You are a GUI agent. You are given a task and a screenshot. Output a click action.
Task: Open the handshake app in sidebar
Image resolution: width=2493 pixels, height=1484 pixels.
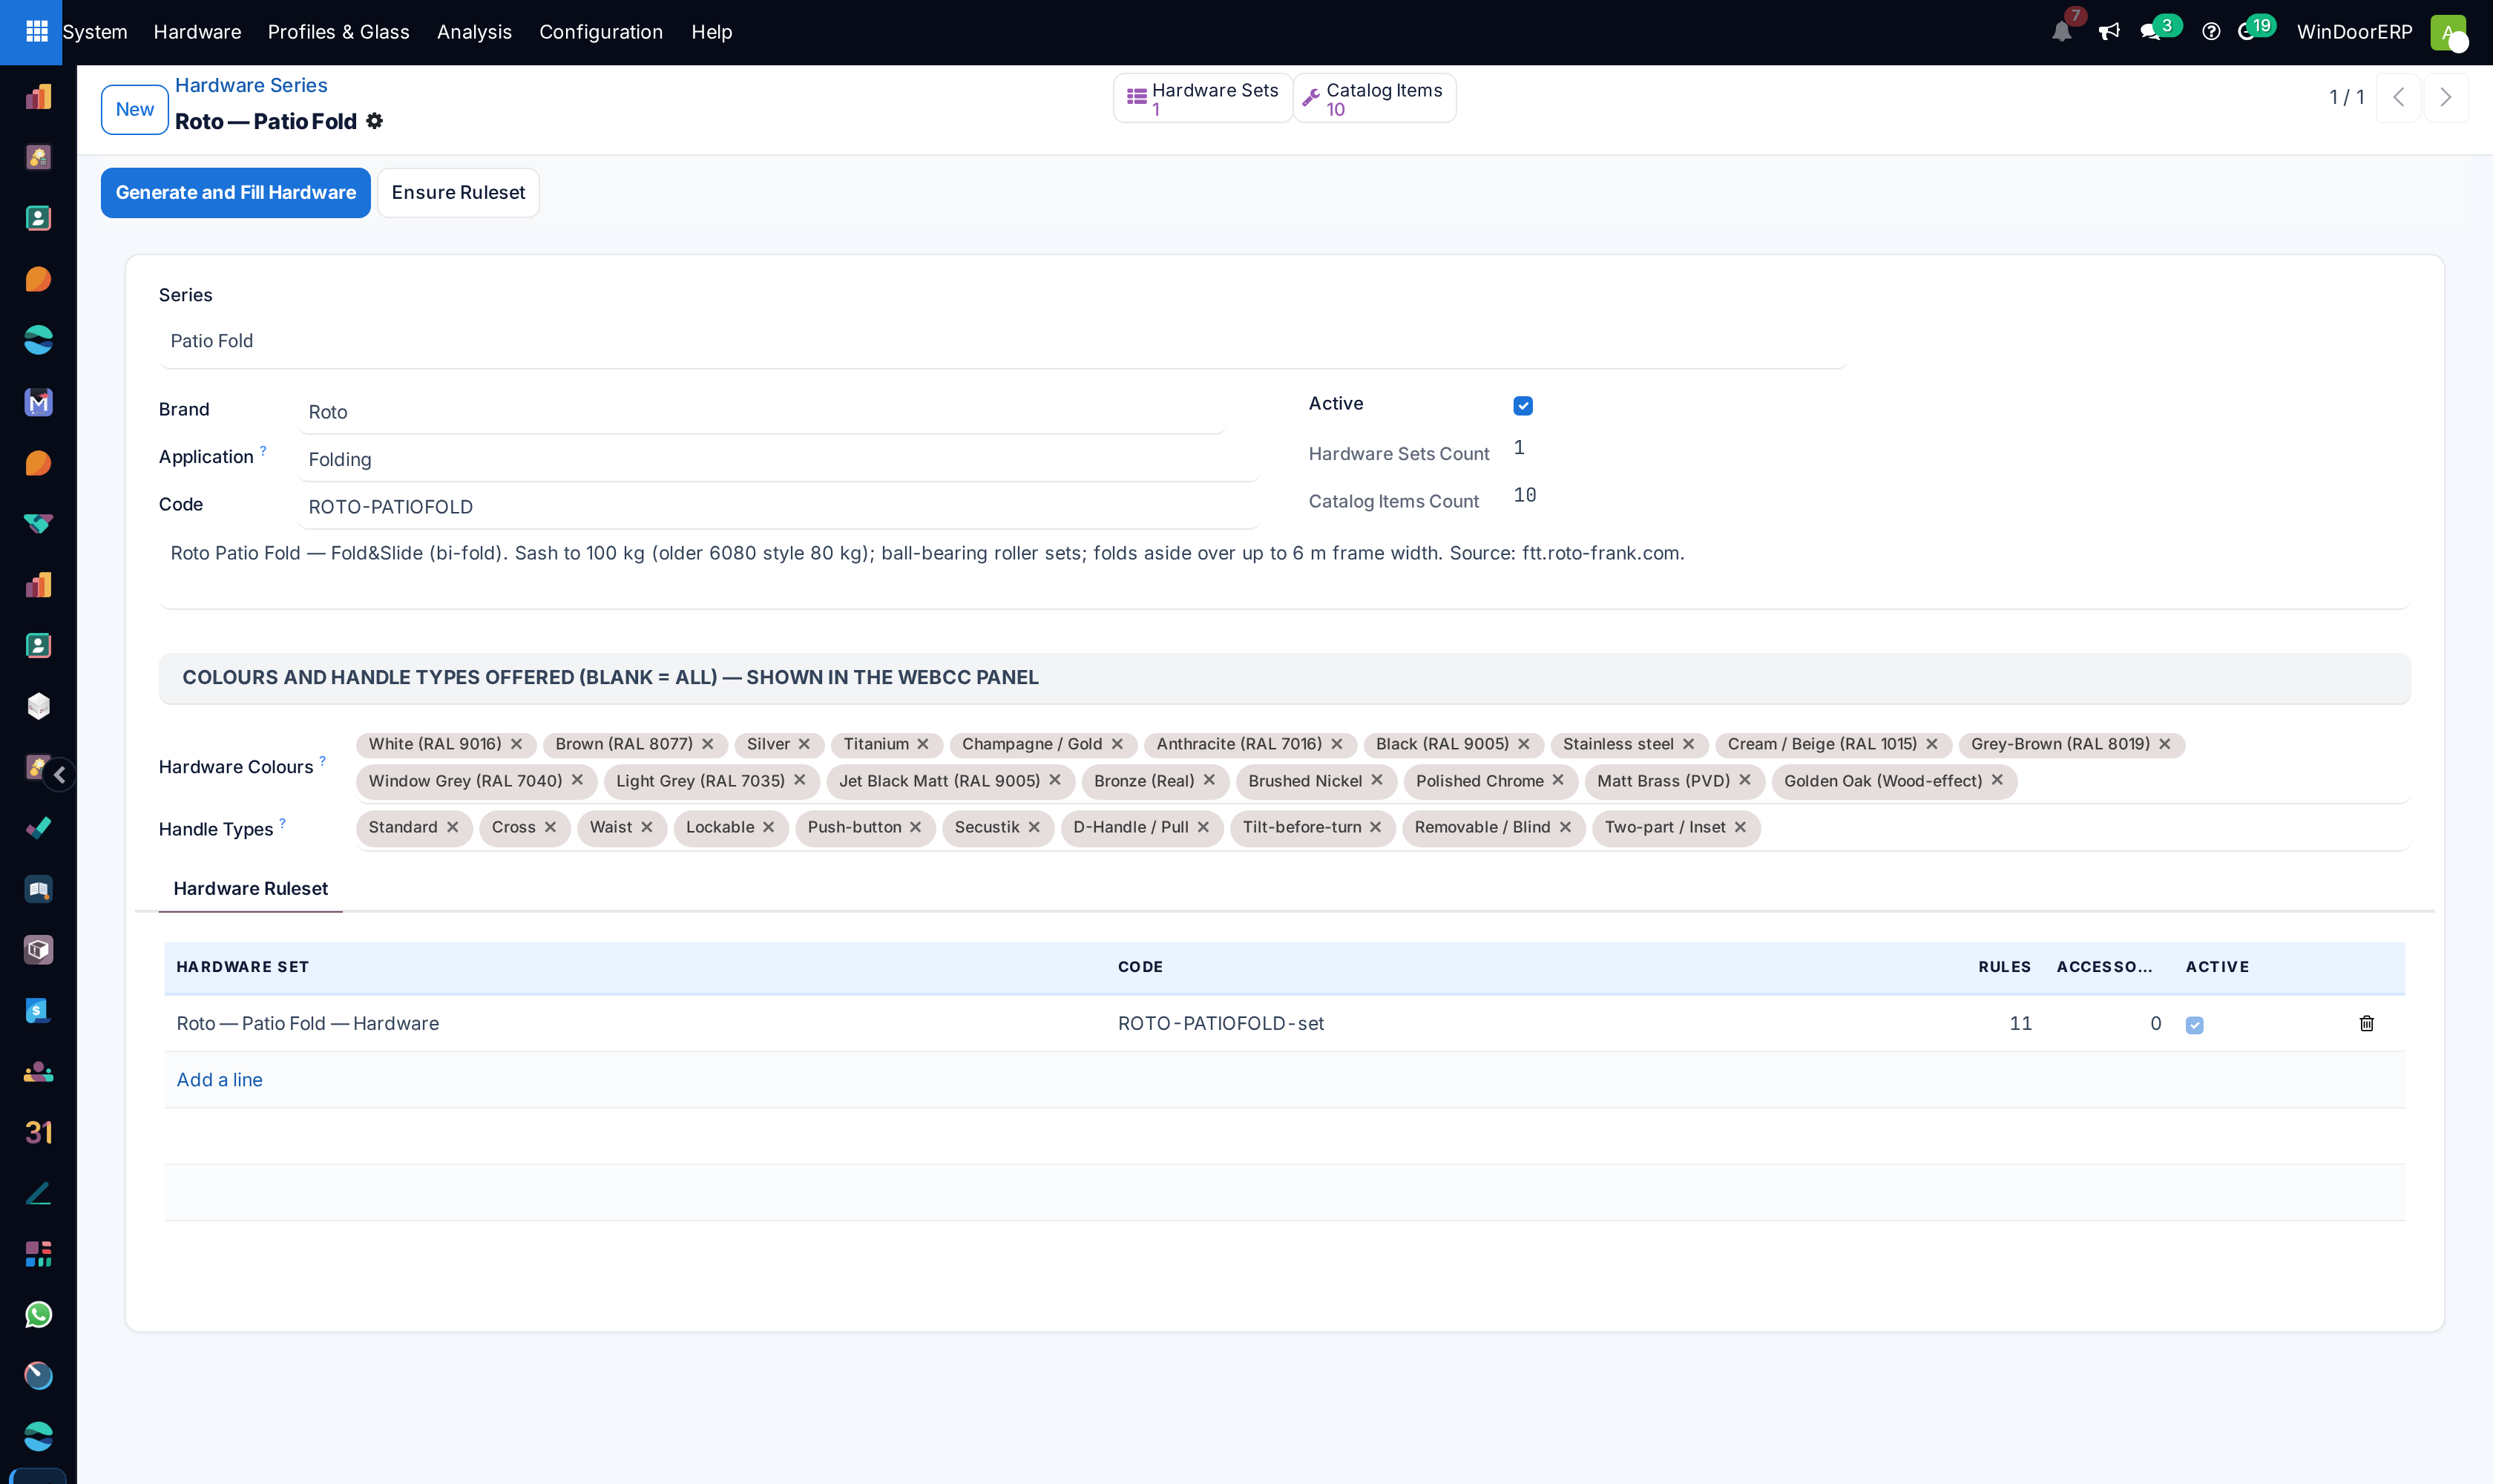(38, 524)
